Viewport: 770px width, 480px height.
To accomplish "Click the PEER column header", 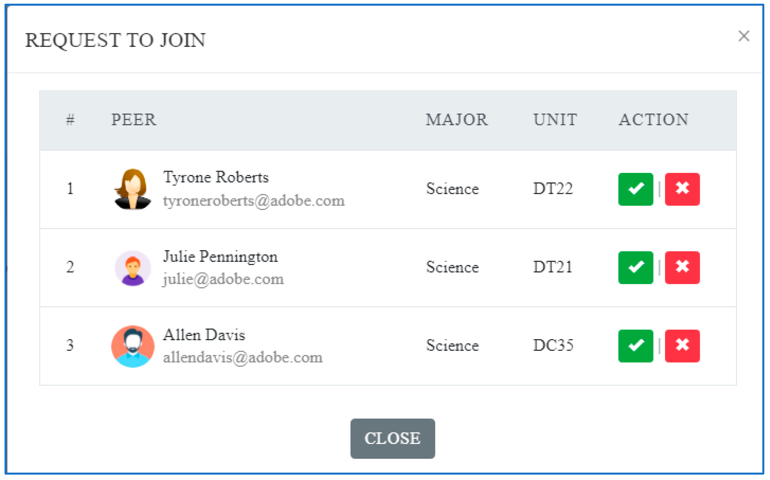I will pyautogui.click(x=133, y=120).
